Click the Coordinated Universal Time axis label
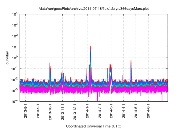Image resolution: width=185 pixels, height=129 pixels. 94,126
